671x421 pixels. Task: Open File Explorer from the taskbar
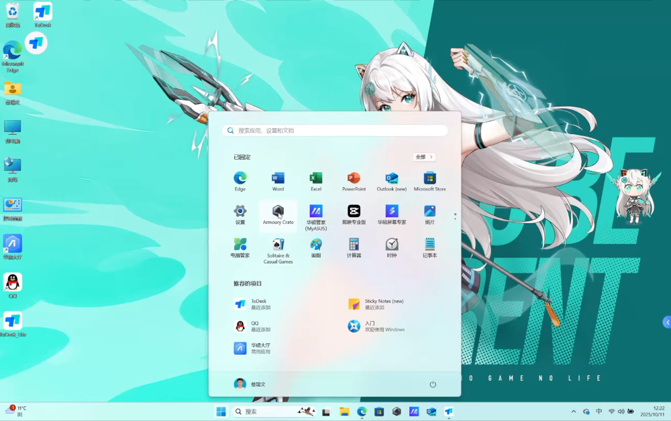pos(344,412)
